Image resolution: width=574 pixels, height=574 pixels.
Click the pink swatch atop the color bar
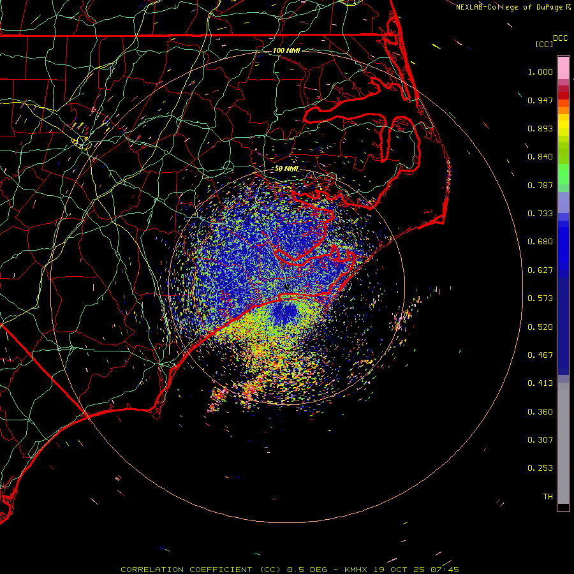(x=563, y=68)
